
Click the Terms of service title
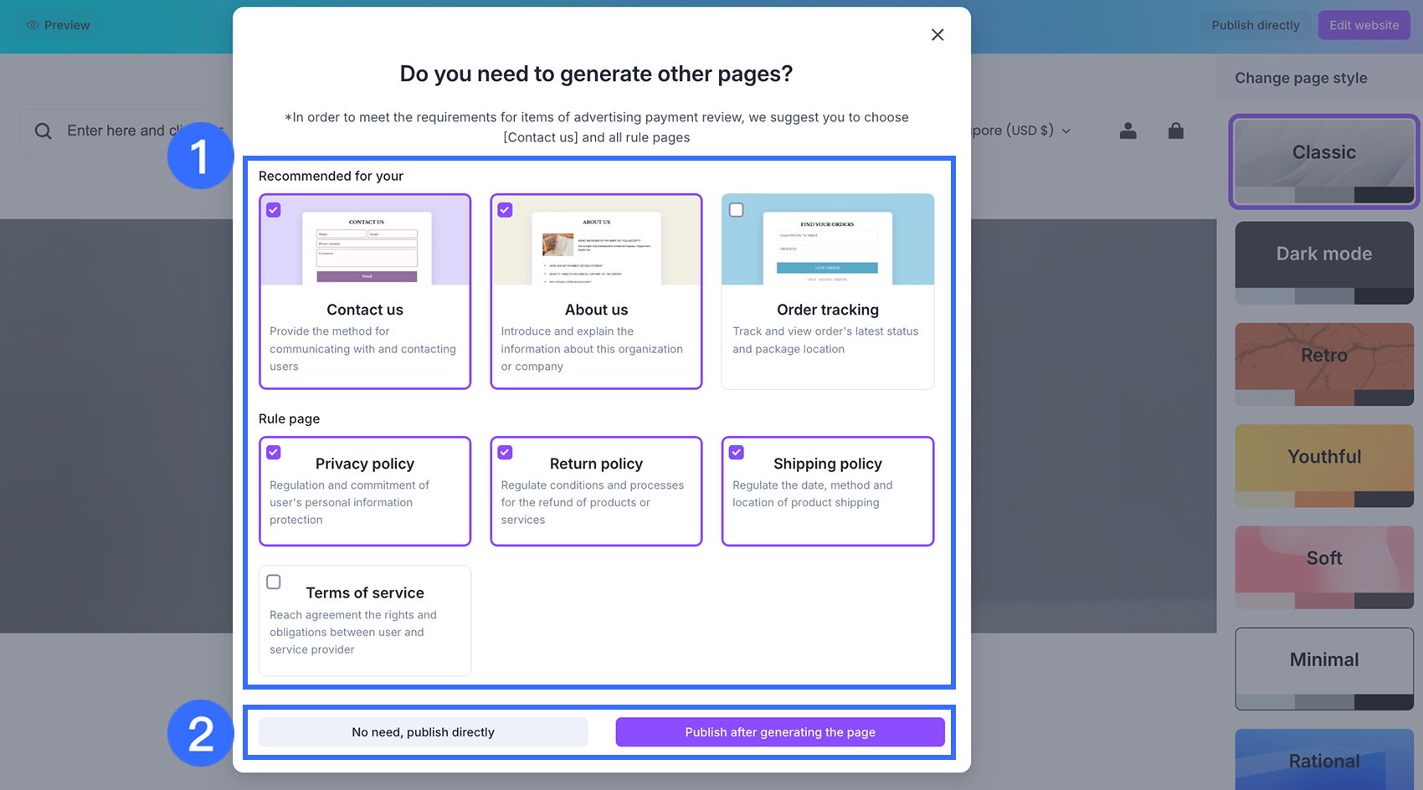[365, 592]
